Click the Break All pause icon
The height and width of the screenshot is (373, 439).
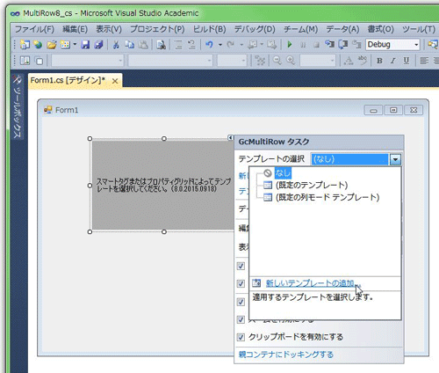click(303, 45)
